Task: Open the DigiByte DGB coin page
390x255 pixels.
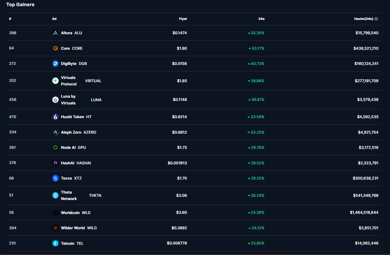Action: click(74, 63)
